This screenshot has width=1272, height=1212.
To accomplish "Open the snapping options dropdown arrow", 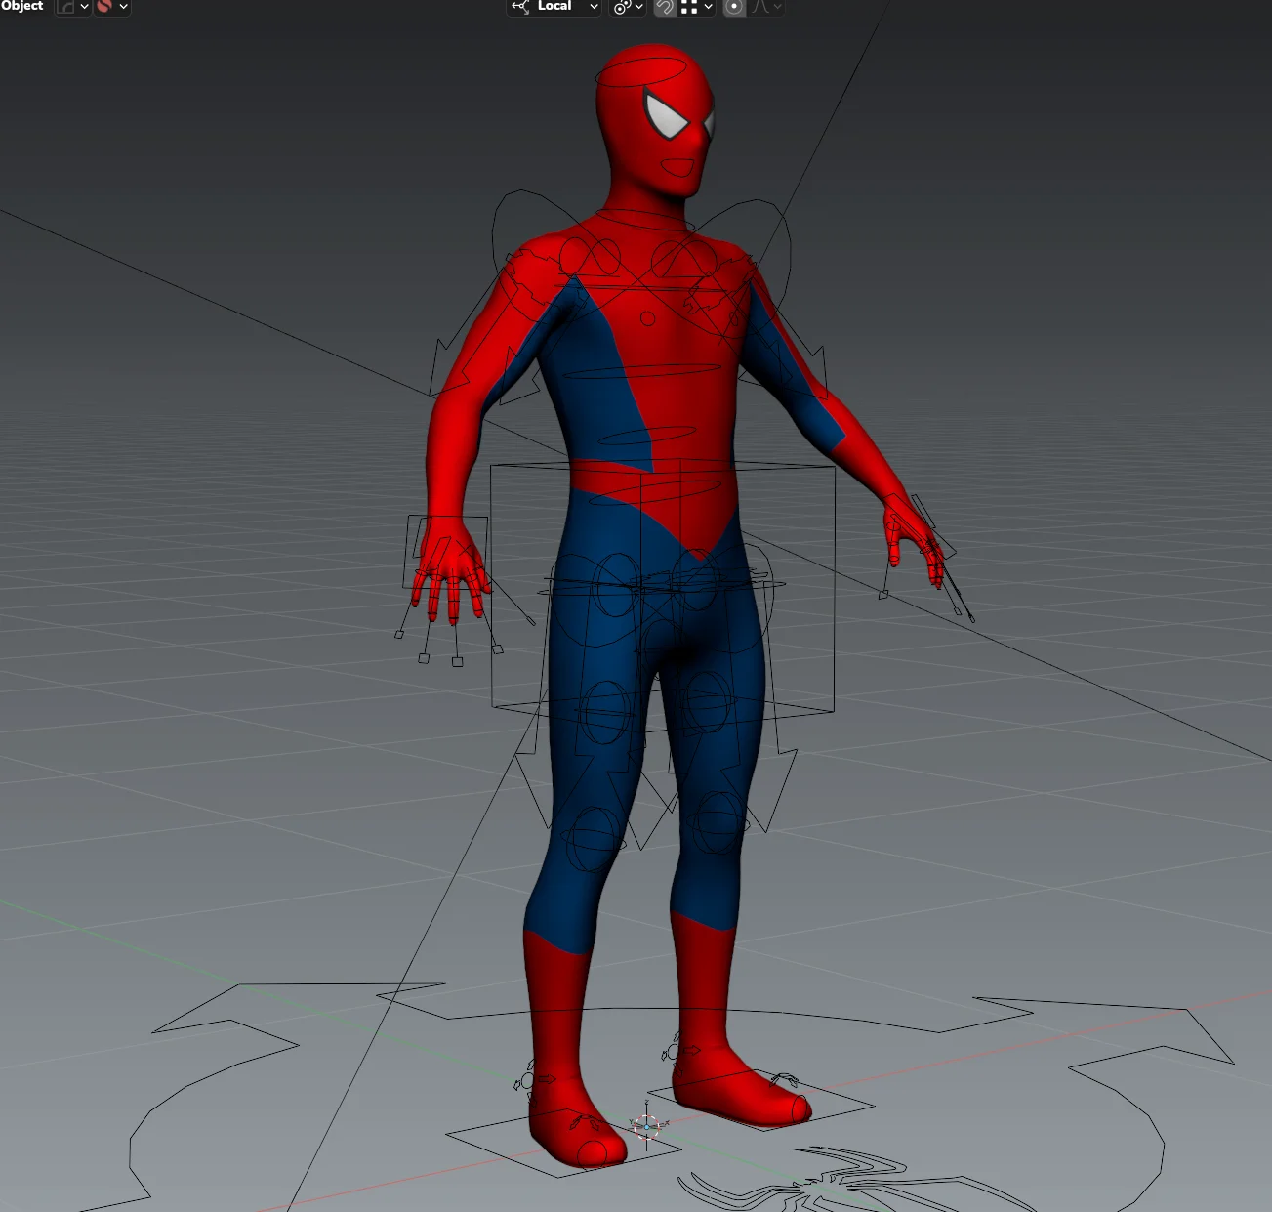I will pos(709,8).
